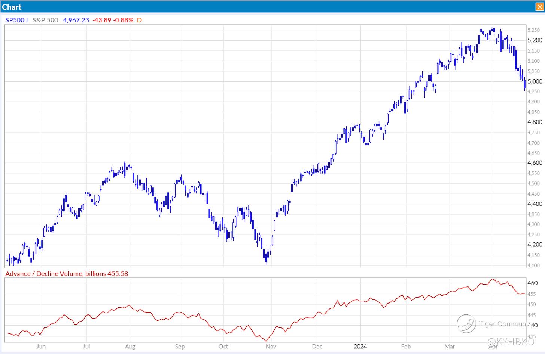Select the 4,650 price level
The height and width of the screenshot is (354, 545).
tap(534, 153)
